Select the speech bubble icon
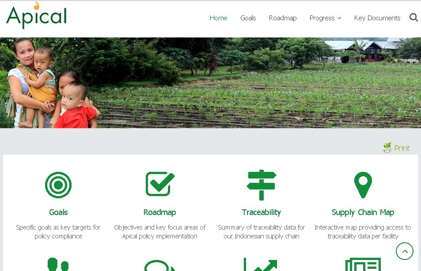Viewport: 421px width, 271px height. point(160,265)
